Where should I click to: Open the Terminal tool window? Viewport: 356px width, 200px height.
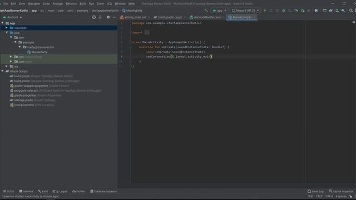pyautogui.click(x=26, y=191)
